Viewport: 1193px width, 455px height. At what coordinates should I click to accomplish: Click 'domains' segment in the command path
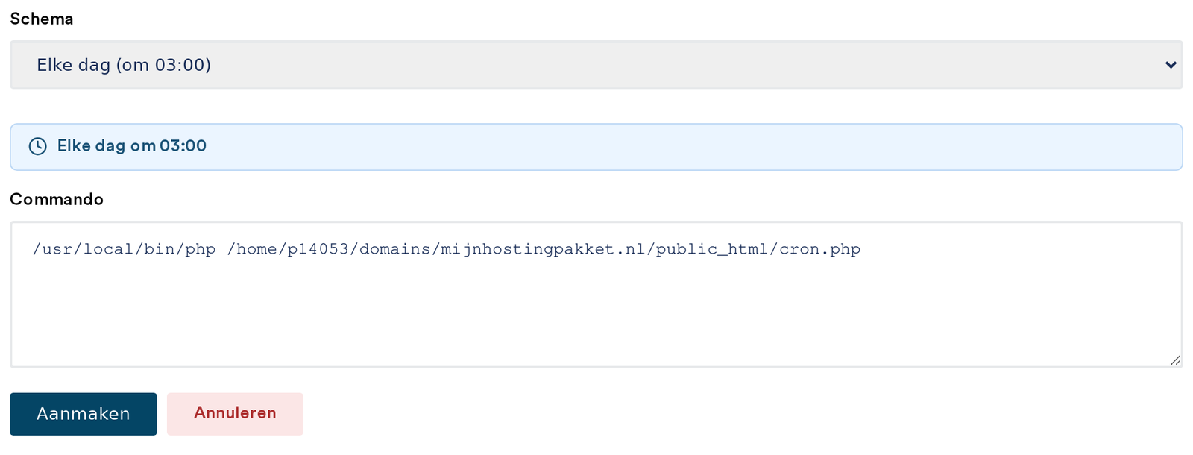tap(394, 249)
